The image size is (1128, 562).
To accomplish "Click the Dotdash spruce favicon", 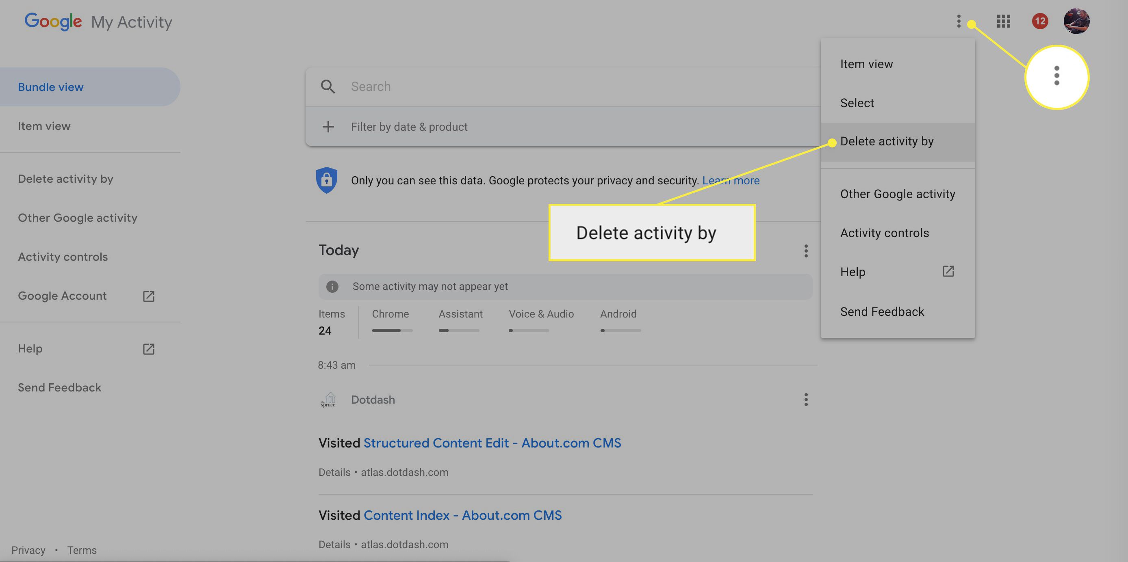I will tap(328, 400).
